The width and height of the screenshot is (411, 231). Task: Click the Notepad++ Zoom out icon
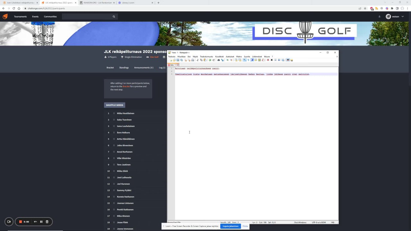[x=231, y=60]
